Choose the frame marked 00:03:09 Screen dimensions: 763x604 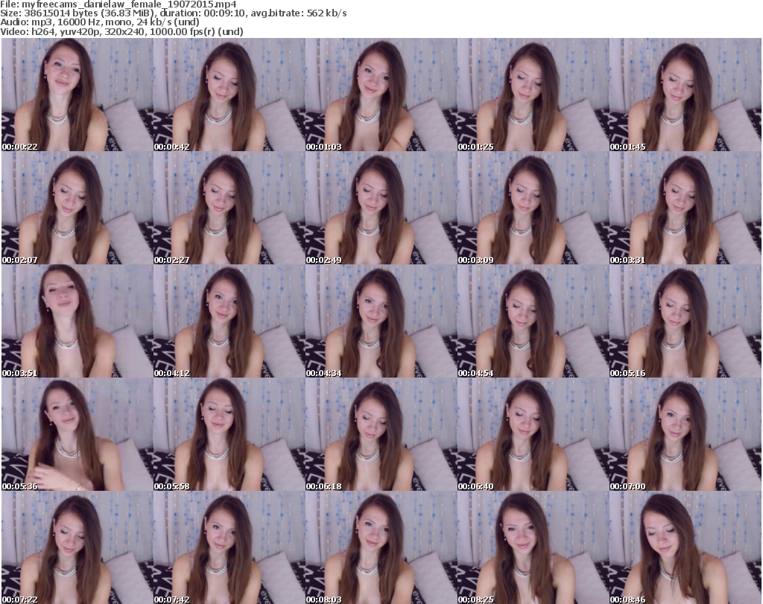(533, 208)
